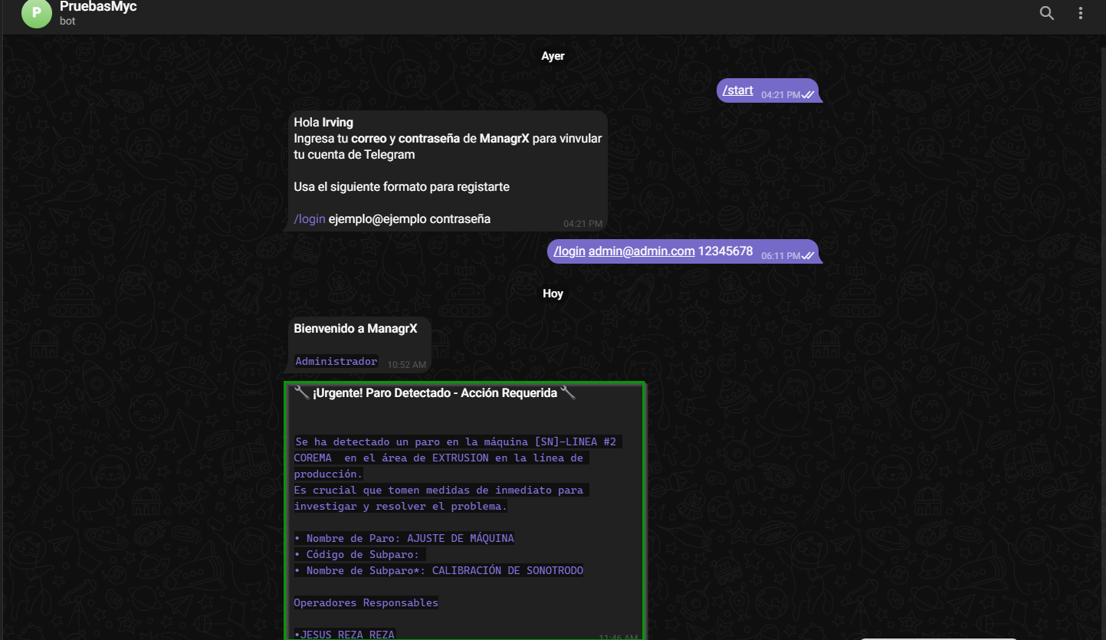
Task: Click the search icon in chat header
Action: pyautogui.click(x=1046, y=13)
